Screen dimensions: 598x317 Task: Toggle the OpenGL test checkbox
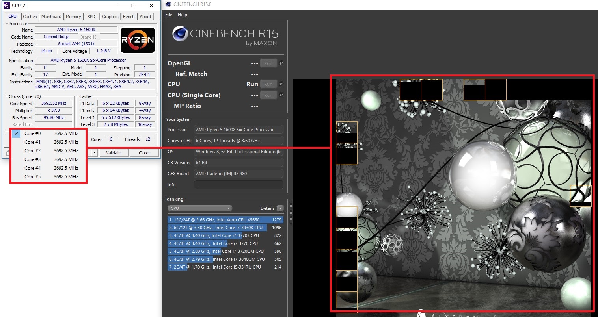pyautogui.click(x=281, y=63)
